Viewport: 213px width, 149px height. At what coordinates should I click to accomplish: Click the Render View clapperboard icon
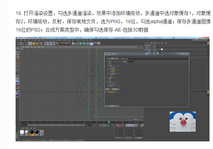[61, 44]
